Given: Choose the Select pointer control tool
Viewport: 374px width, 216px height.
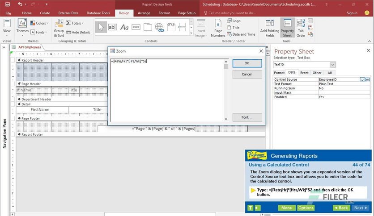Looking at the screenshot, I should pyautogui.click(x=101, y=27).
